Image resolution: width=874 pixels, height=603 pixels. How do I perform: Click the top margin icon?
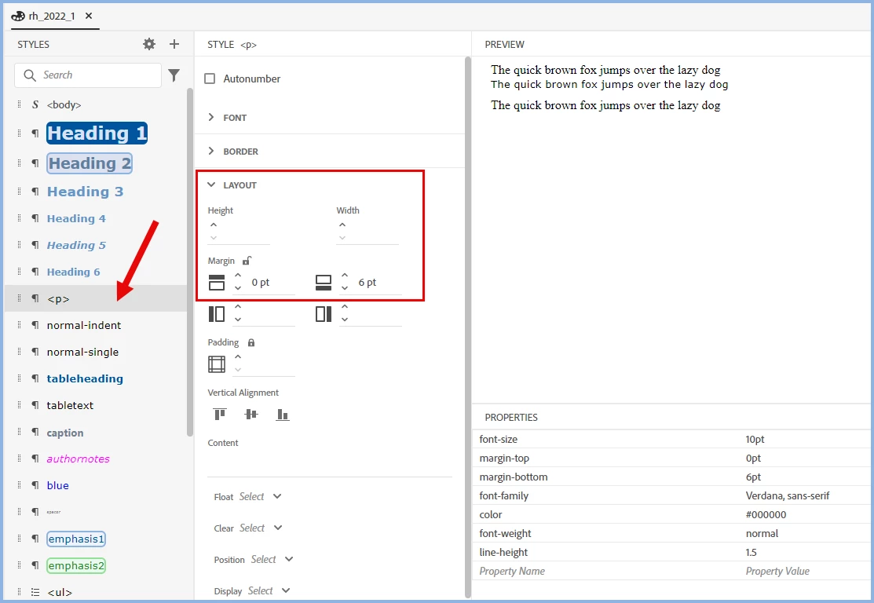[x=217, y=283]
